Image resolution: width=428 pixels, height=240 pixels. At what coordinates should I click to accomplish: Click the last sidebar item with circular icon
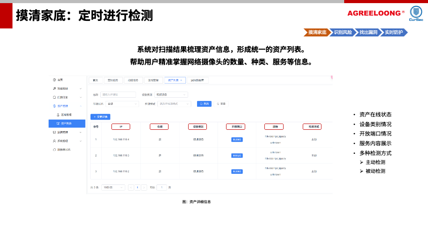pyautogui.click(x=62, y=150)
